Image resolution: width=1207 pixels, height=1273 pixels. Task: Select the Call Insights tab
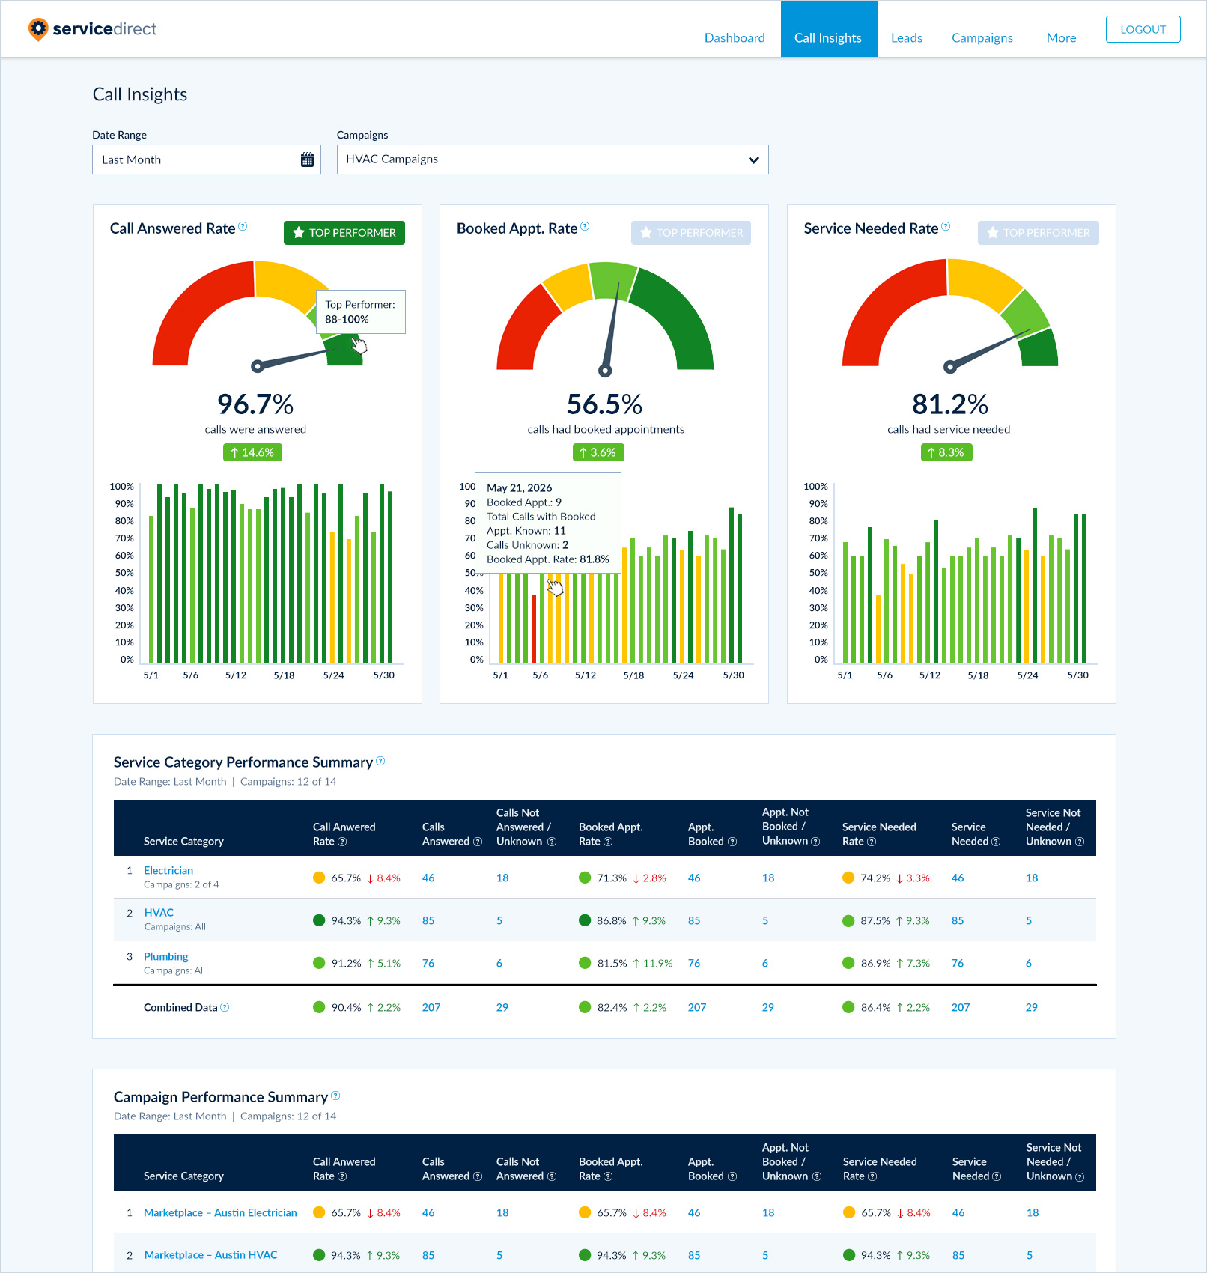tap(829, 29)
